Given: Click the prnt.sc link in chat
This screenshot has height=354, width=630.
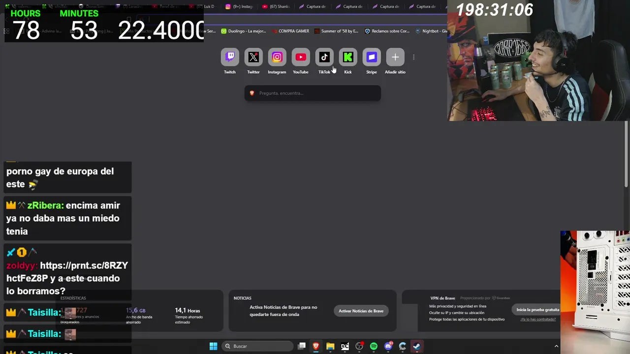Looking at the screenshot, I should pyautogui.click(x=67, y=272).
